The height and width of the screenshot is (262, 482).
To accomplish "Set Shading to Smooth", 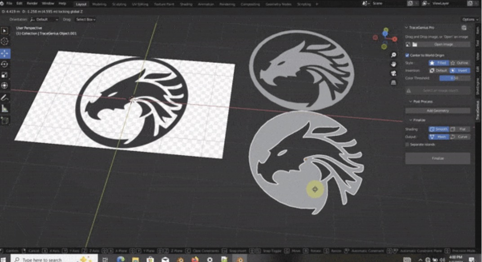I will tap(439, 129).
